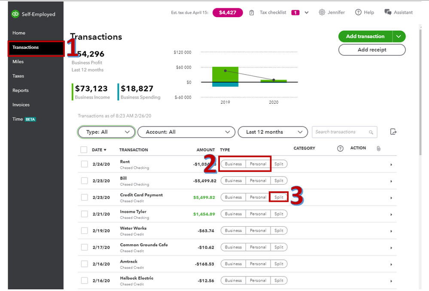
Task: Check the Halbeck Electric checkbox
Action: pyautogui.click(x=84, y=281)
